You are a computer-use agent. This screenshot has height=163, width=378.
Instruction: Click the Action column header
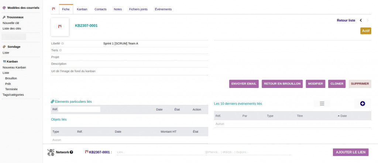197,109
